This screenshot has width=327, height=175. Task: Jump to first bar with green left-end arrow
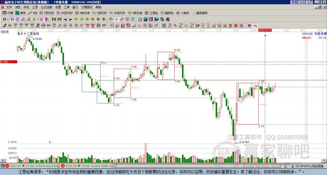pos(54,19)
